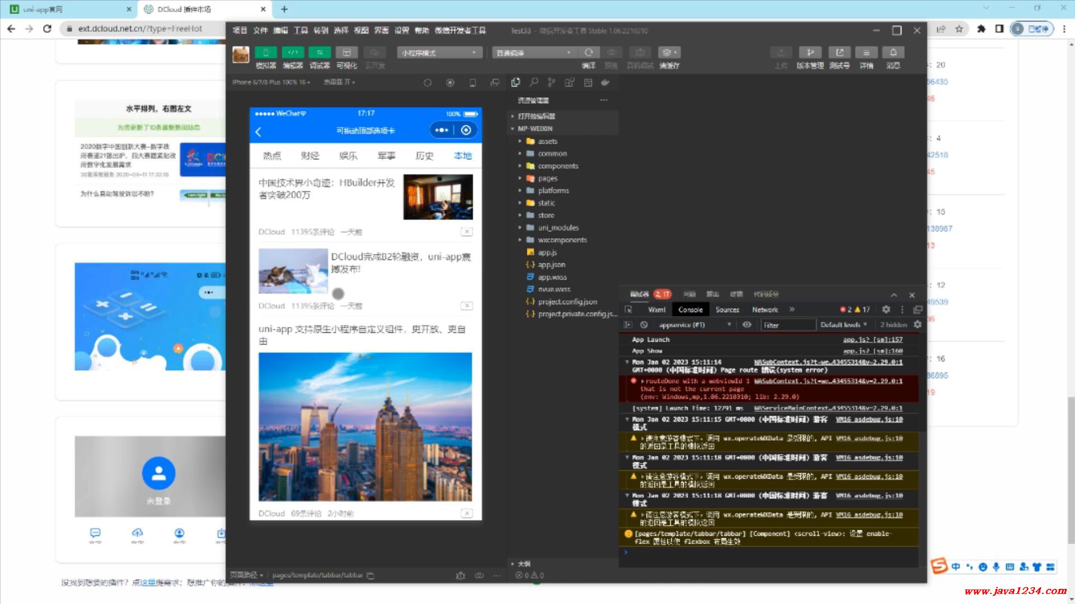The image size is (1075, 604).
Task: Open the notifications bell icon
Action: coord(893,53)
